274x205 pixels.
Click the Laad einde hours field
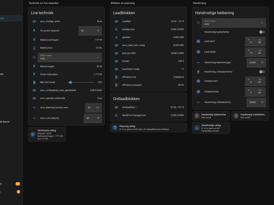(x=250, y=52)
